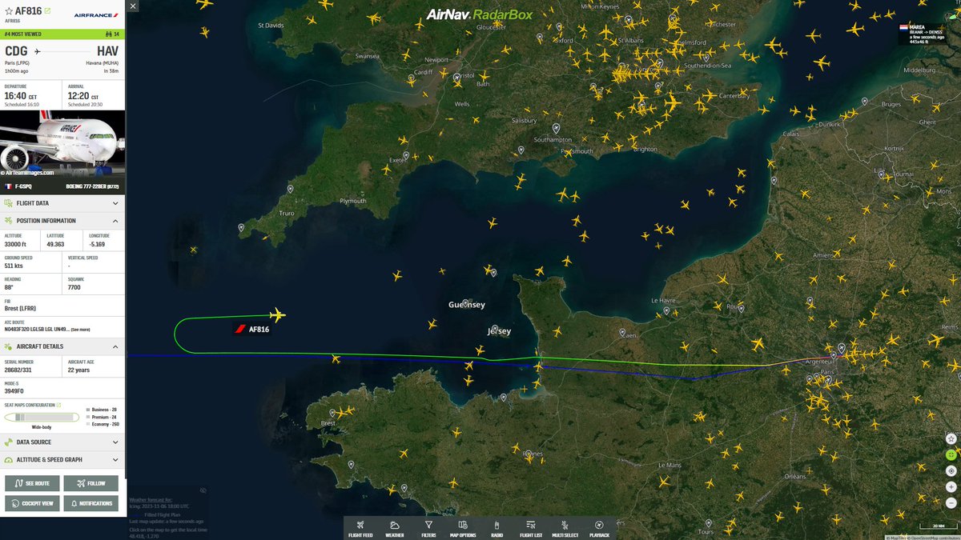The height and width of the screenshot is (540, 961).
Task: Click the Southampton airport marker pin
Action: tap(557, 128)
